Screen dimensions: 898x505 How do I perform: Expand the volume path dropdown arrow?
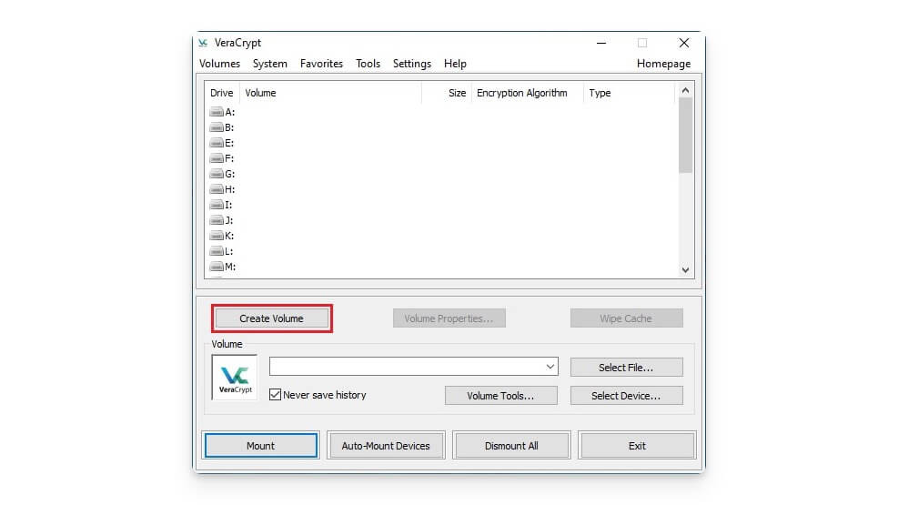point(550,367)
